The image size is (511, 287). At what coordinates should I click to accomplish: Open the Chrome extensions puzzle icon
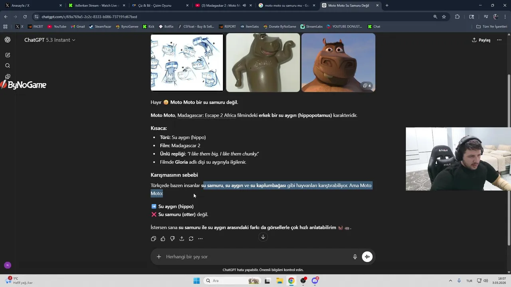click(458, 17)
